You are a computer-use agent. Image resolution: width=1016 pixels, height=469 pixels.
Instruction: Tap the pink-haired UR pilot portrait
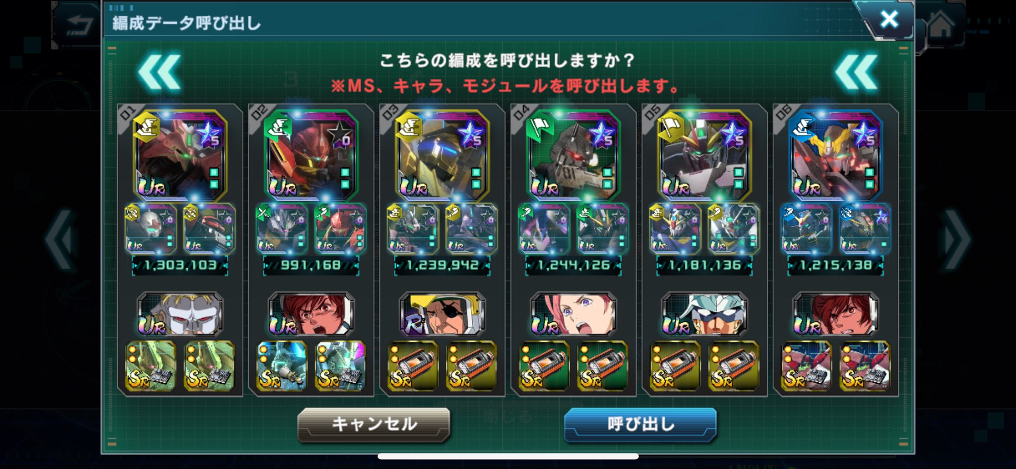[x=573, y=314]
